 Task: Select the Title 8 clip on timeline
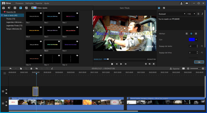coord(35,91)
